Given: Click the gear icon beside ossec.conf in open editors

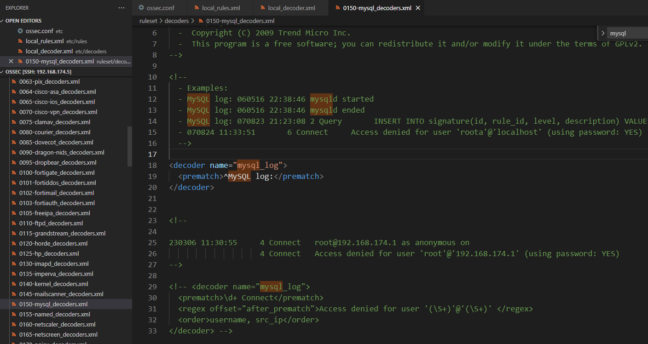Looking at the screenshot, I should [x=20, y=31].
